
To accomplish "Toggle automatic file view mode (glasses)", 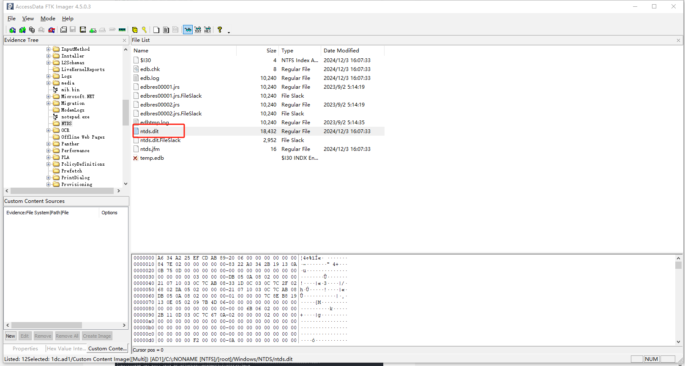I will [188, 30].
